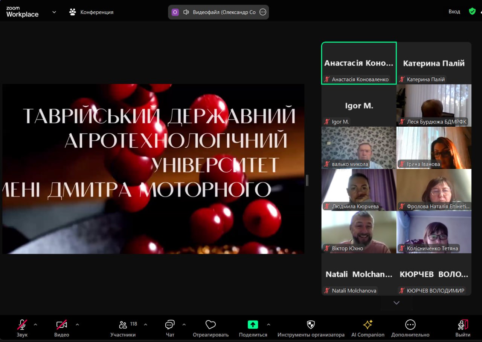The image size is (482, 342).
Task: Click the Zoom Workplace logo
Action: click(22, 12)
